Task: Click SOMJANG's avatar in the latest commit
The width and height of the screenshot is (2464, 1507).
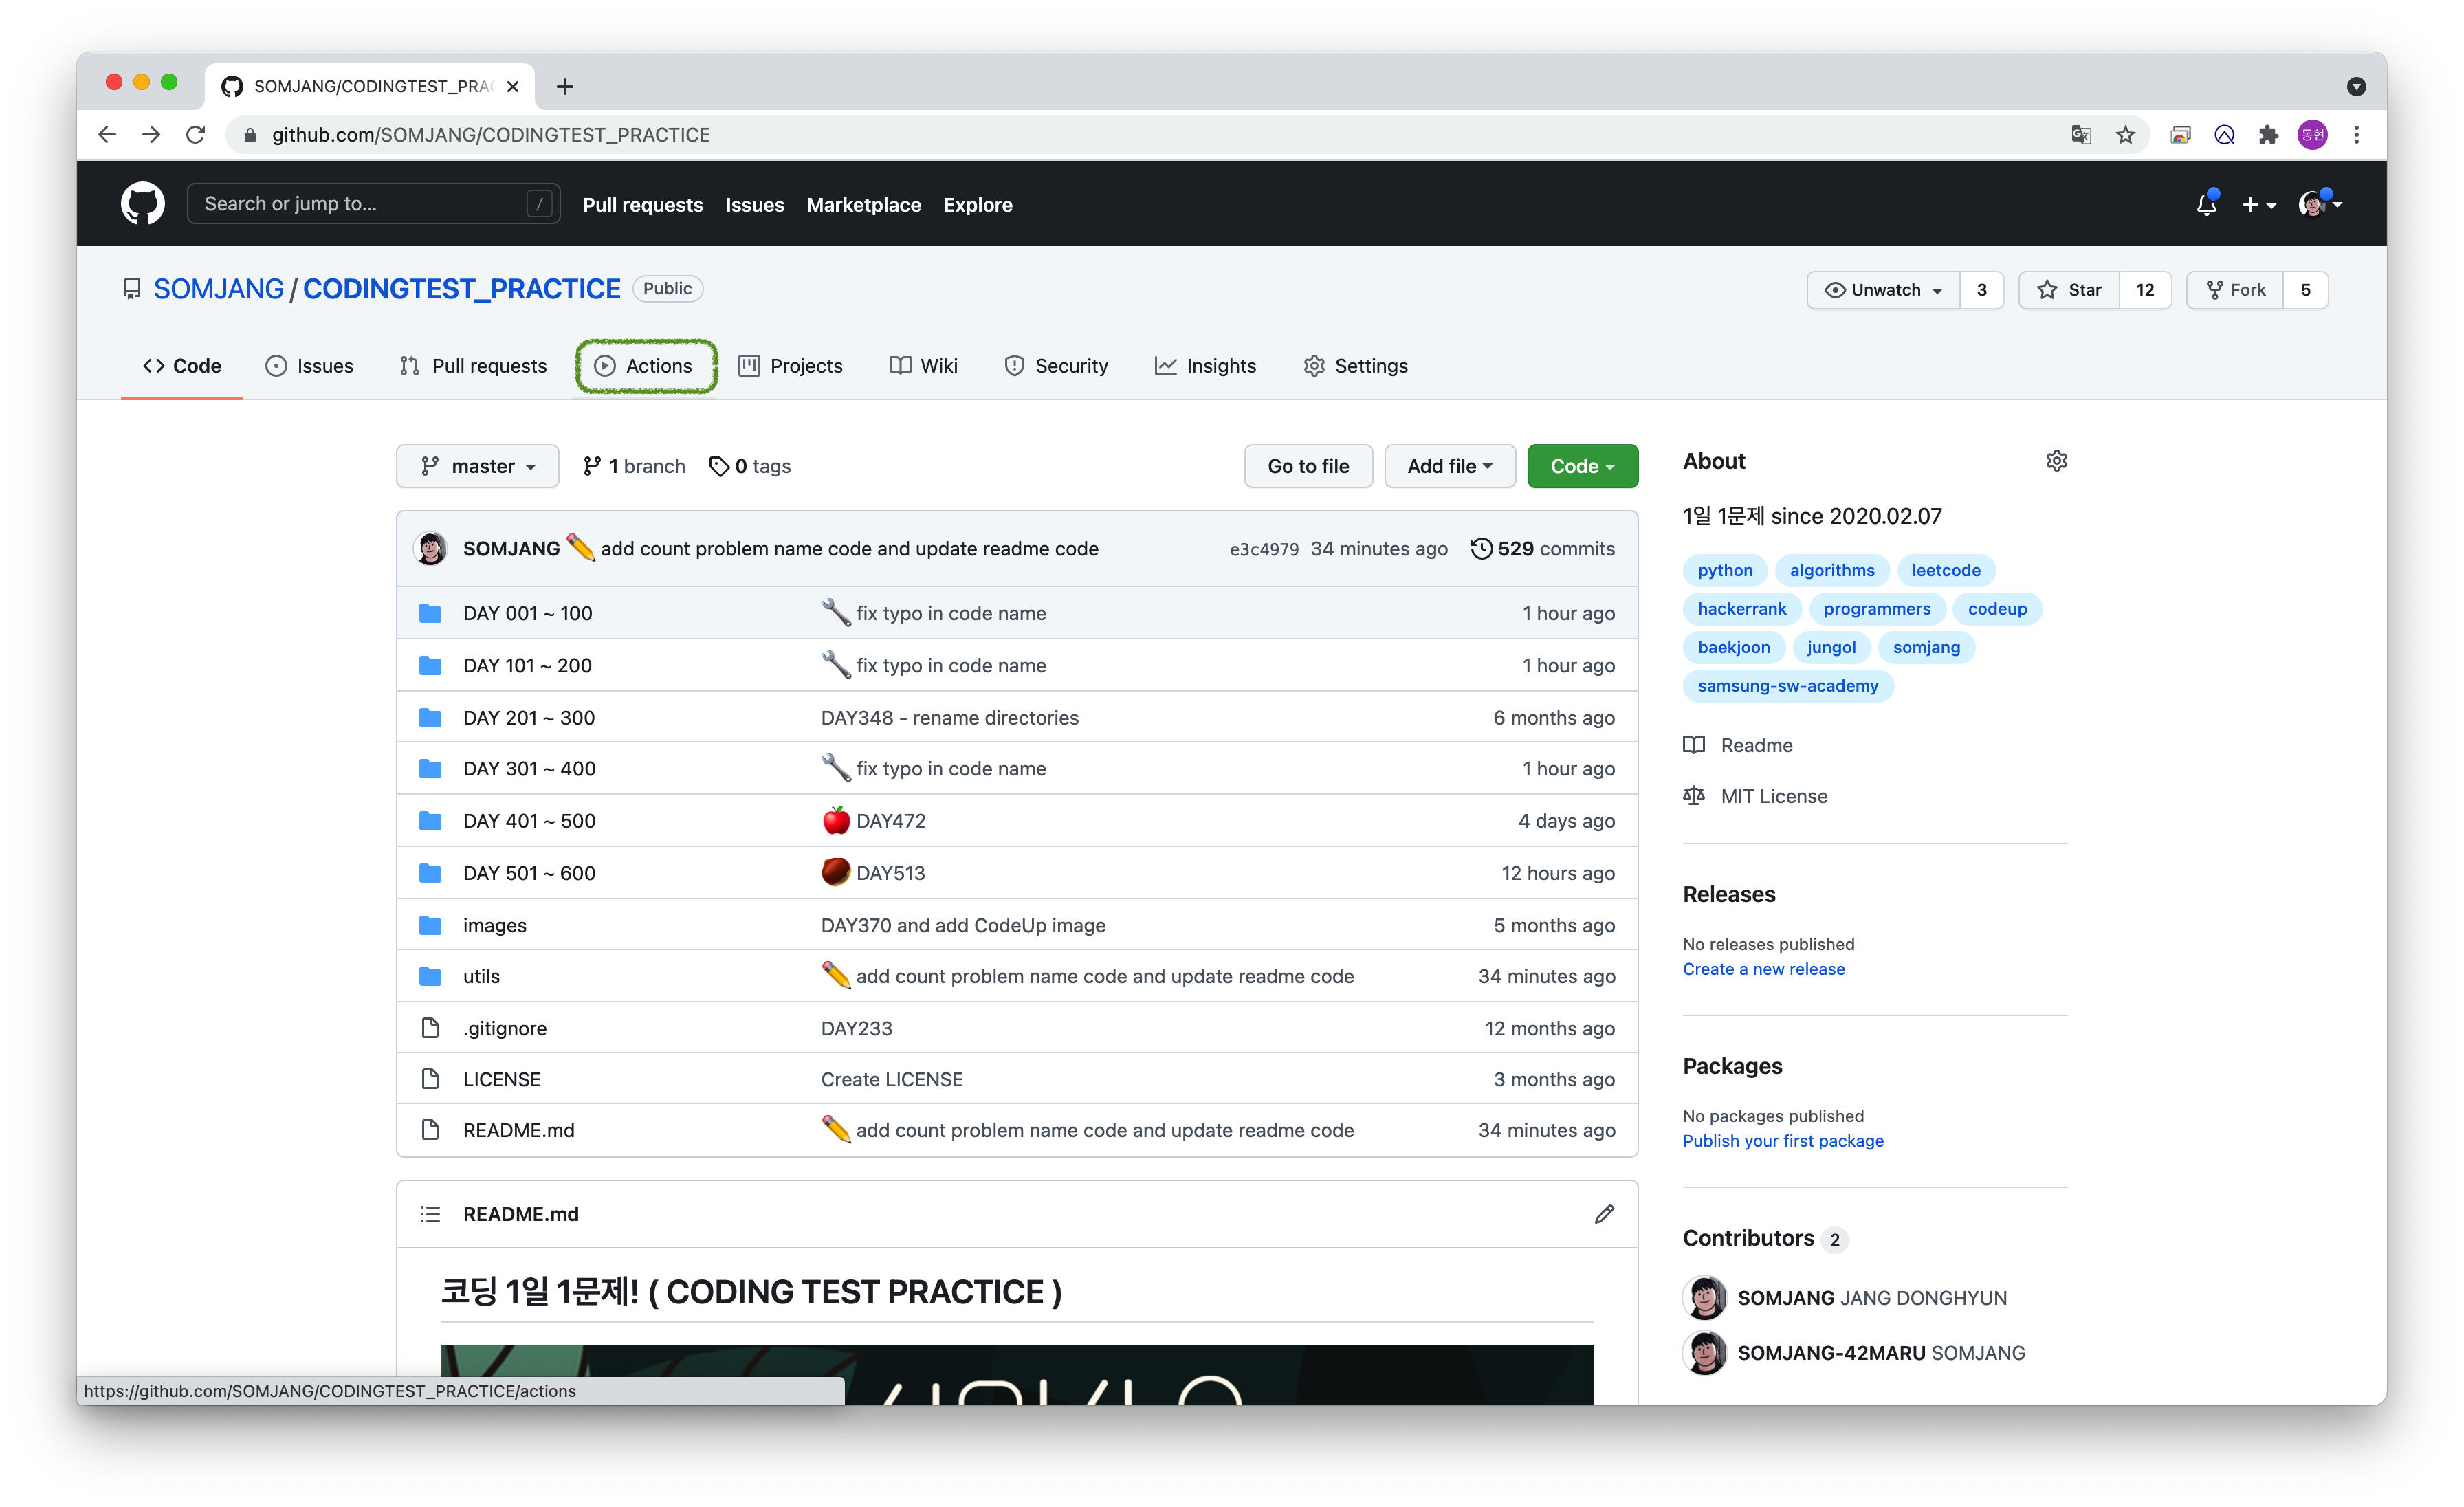Action: click(431, 548)
